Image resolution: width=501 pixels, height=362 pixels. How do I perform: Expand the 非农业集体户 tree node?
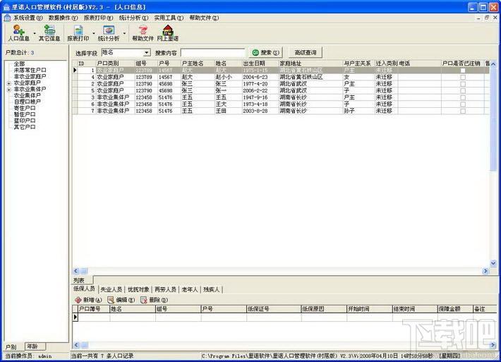9,90
